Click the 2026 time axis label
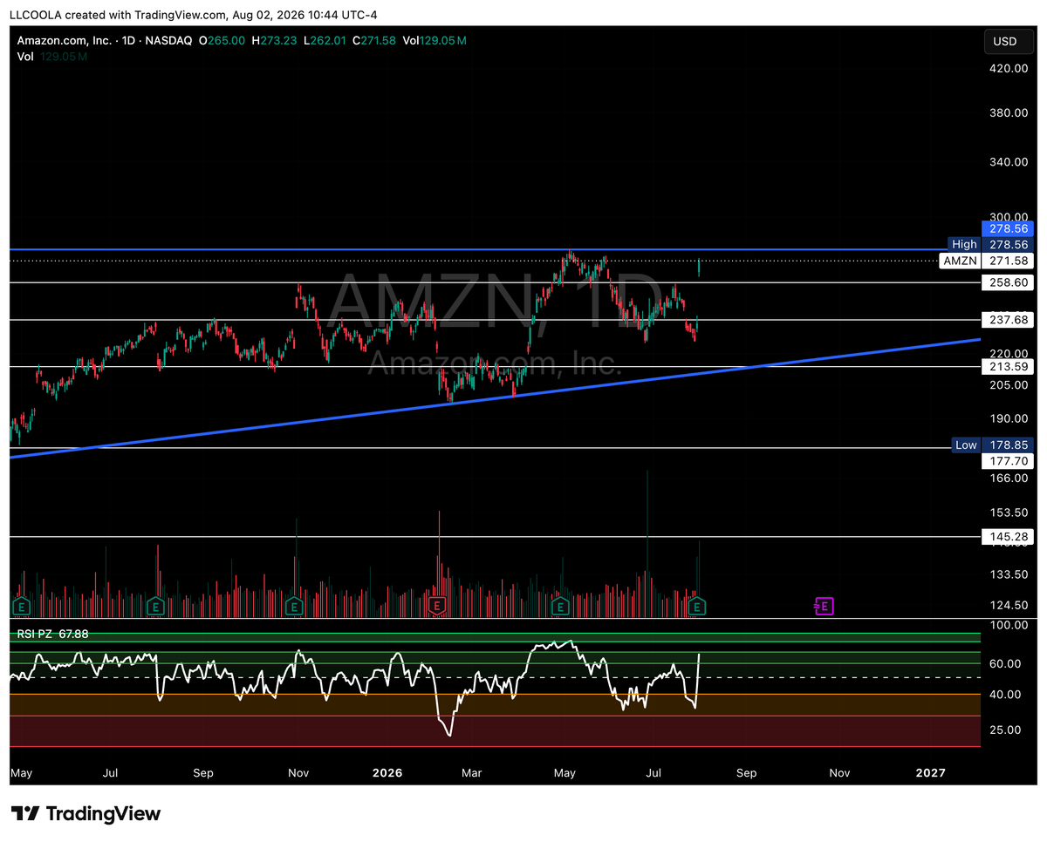Viewport: 1047px width, 842px height. pyautogui.click(x=386, y=772)
